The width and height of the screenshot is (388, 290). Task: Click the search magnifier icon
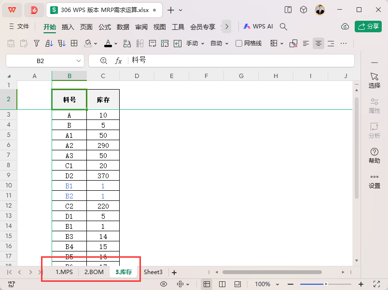(x=283, y=26)
